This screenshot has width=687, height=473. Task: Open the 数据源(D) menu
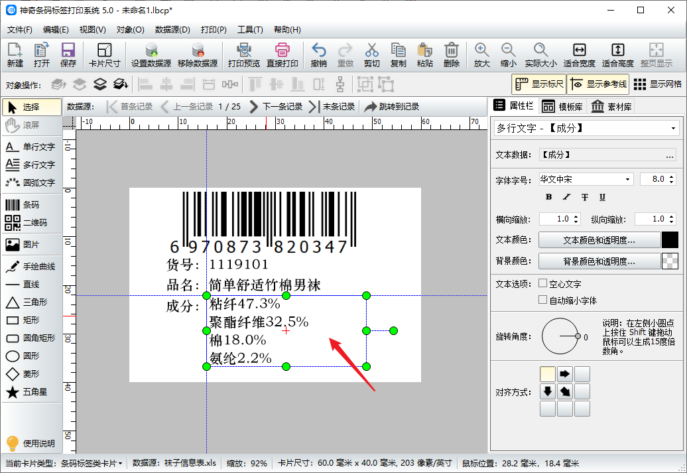[x=172, y=30]
